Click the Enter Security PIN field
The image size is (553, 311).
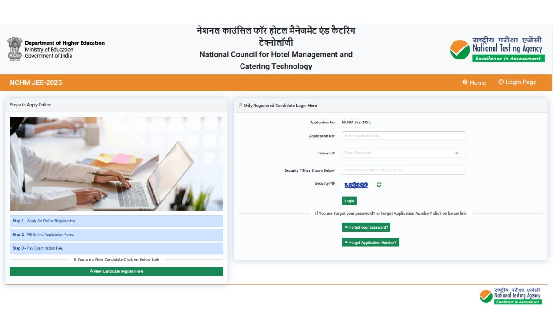403,170
